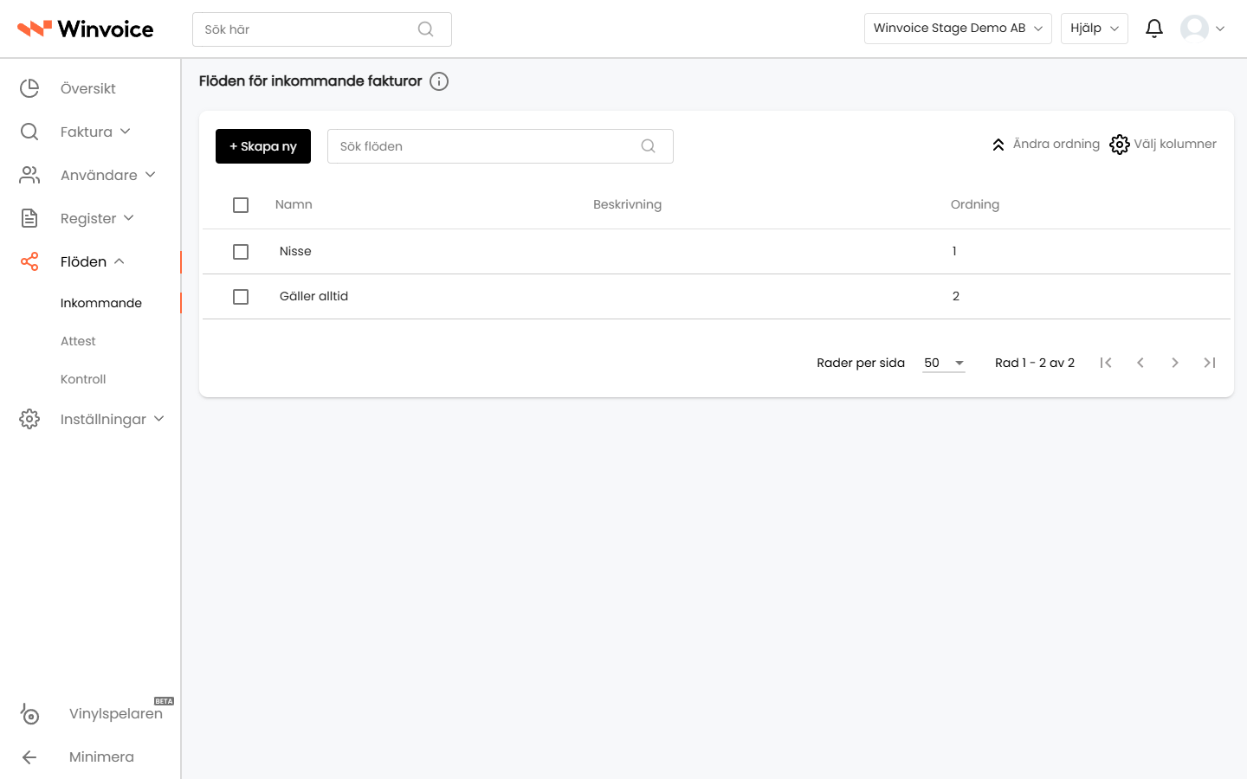This screenshot has height=779, width=1247.
Task: Show info about Flöden för inkommande fakturor
Action: click(x=439, y=81)
